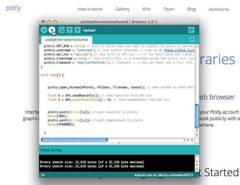The height and width of the screenshot is (185, 240).
Task: Click the plotly.timezone code line
Action: click(x=118, y=62)
